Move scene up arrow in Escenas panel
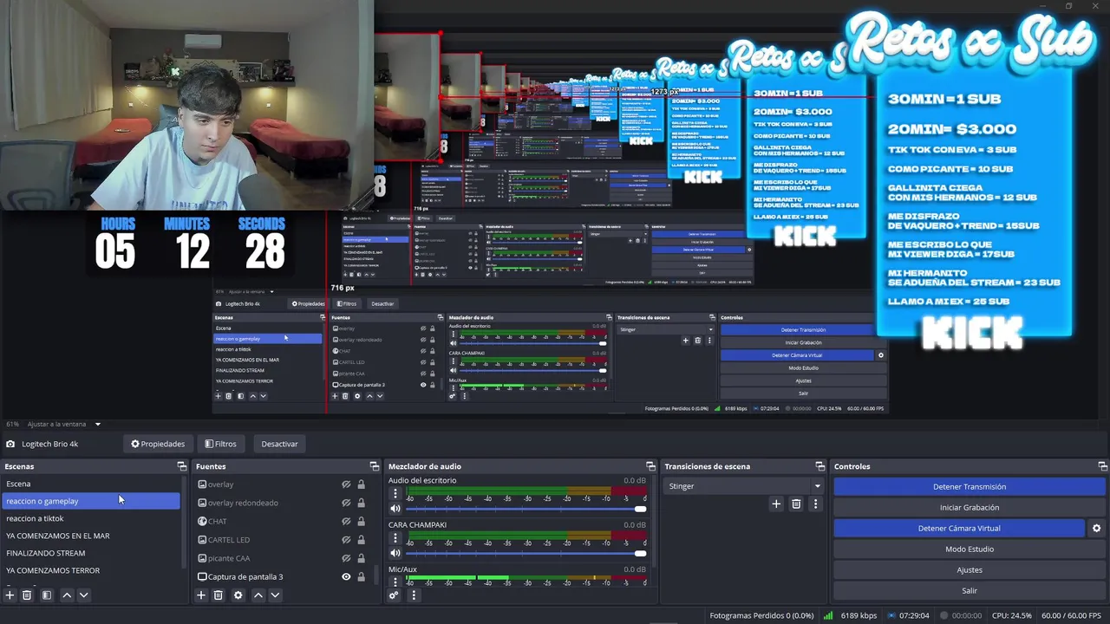 coord(67,595)
